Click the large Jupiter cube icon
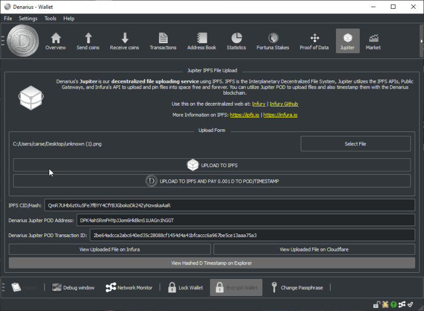 [31, 98]
